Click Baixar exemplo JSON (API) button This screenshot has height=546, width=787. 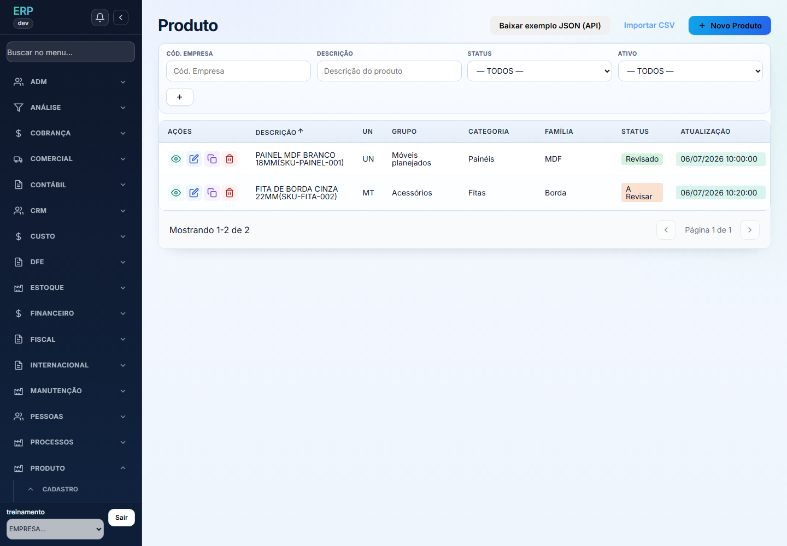(550, 26)
